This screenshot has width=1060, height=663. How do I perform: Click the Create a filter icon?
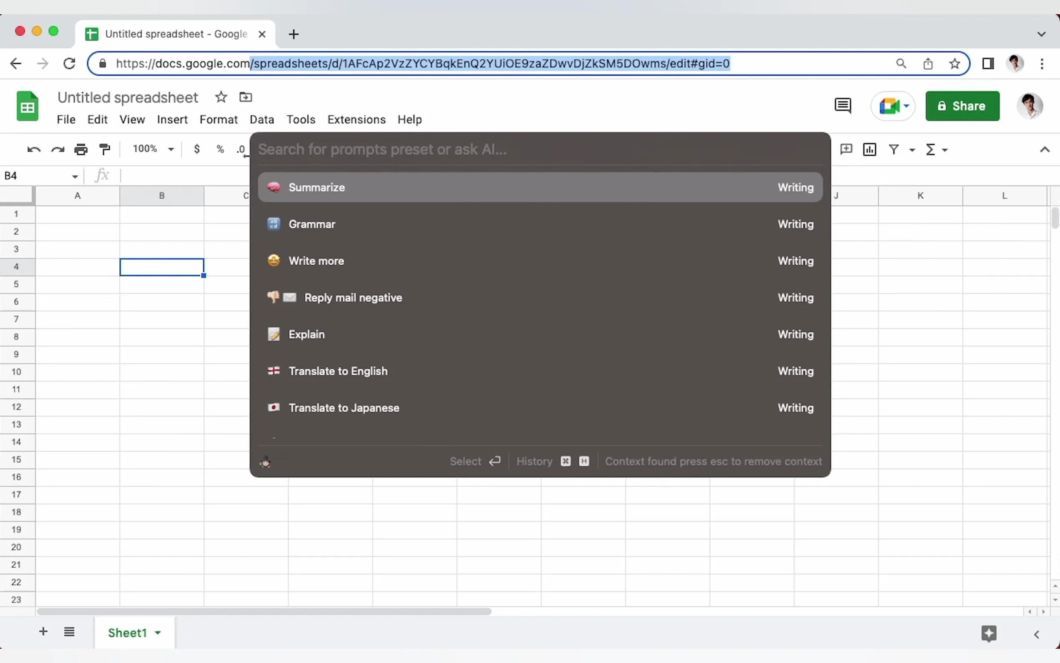[893, 149]
